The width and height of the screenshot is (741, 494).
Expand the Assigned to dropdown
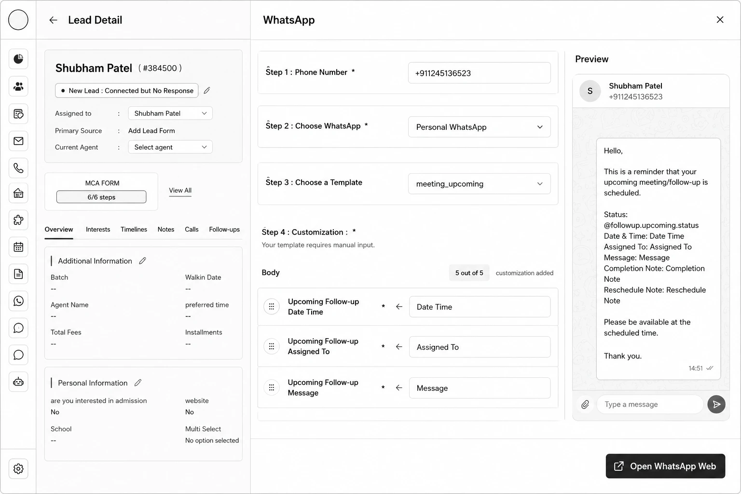coord(170,113)
